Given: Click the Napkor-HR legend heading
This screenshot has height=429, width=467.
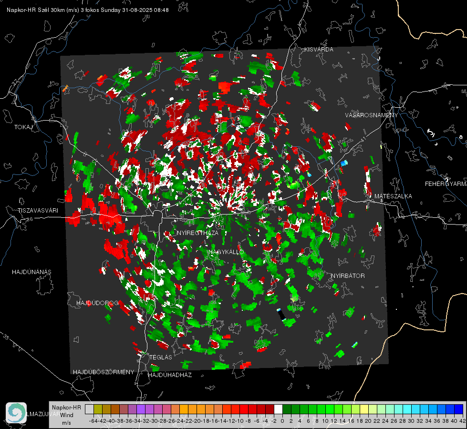Looking at the screenshot, I should coord(66,408).
